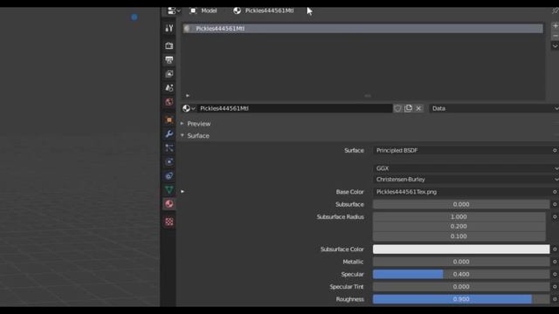559x314 pixels.
Task: Click the Pickles444561Tex.png Base Color button
Action: 461,192
